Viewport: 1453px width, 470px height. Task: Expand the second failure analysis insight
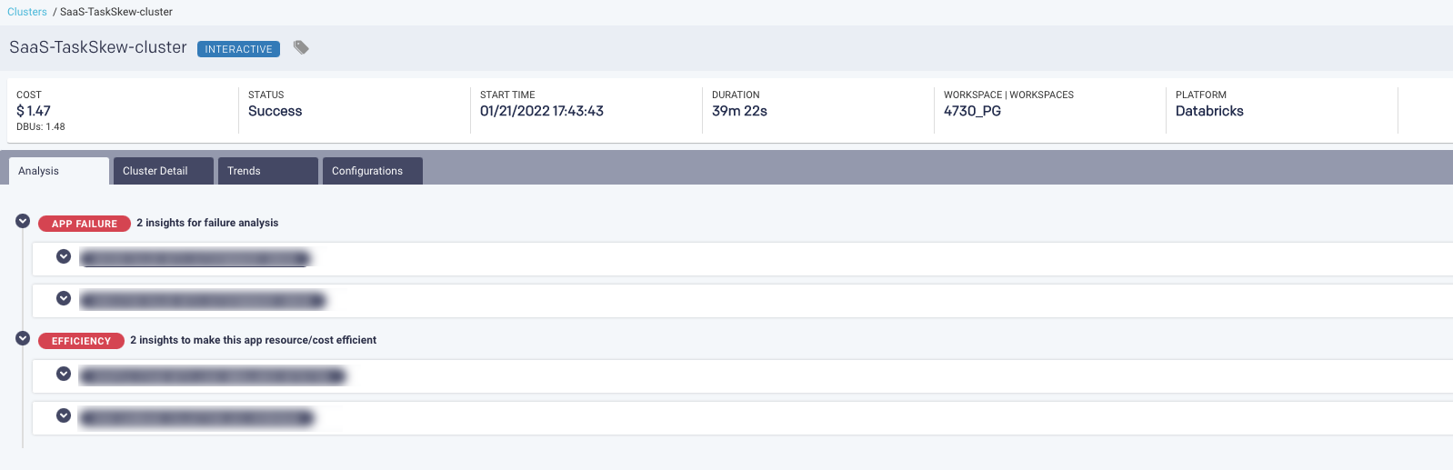point(64,298)
